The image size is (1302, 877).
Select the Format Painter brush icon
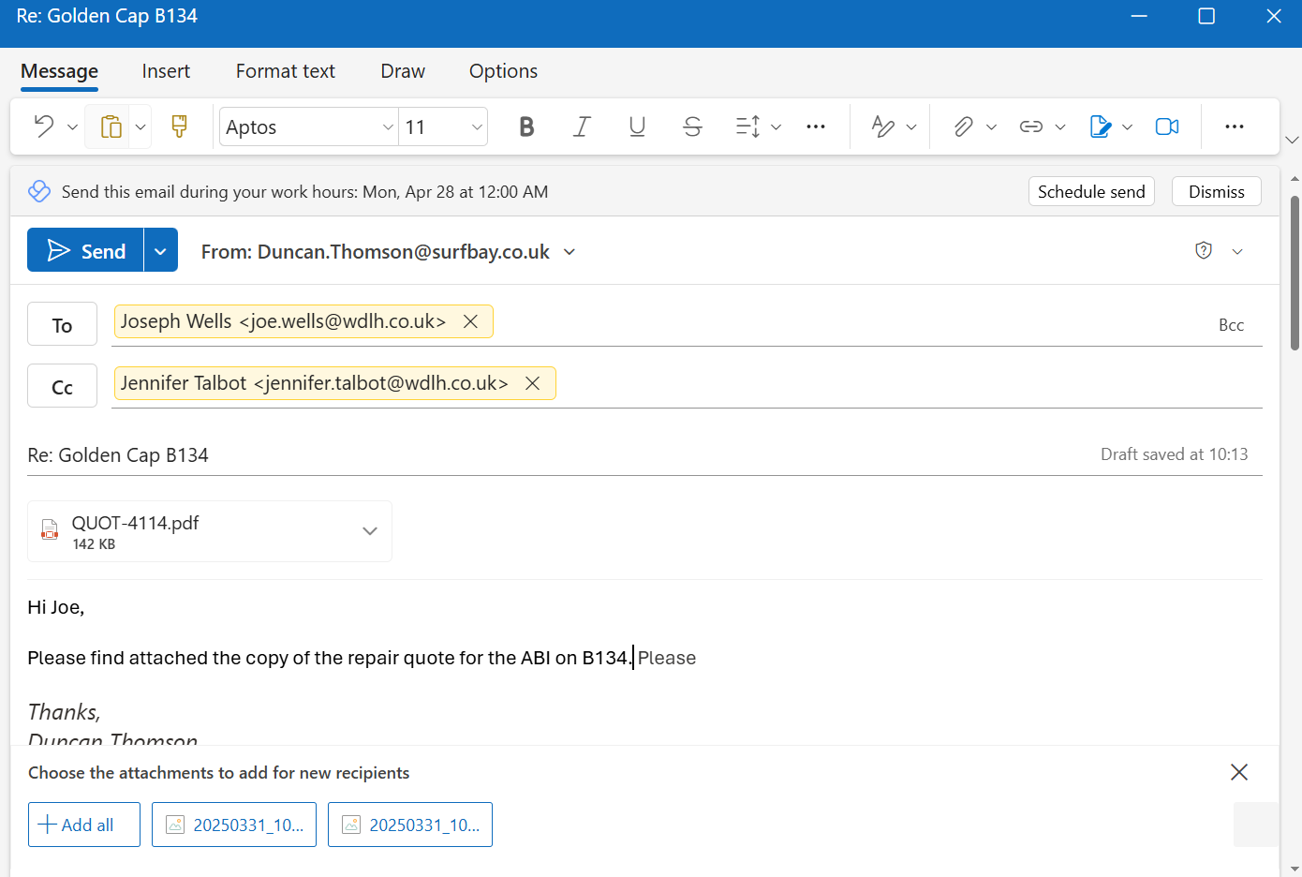point(179,126)
